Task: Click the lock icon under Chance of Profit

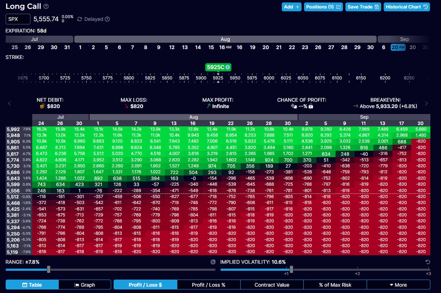Action: [311, 106]
